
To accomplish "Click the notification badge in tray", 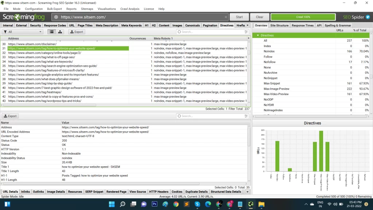I will tap(366, 204).
